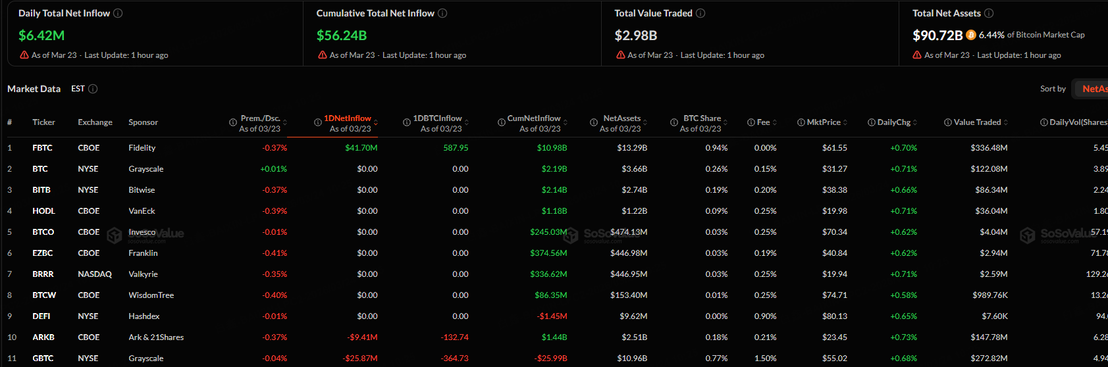Open the FBTC ticker row

(x=42, y=148)
